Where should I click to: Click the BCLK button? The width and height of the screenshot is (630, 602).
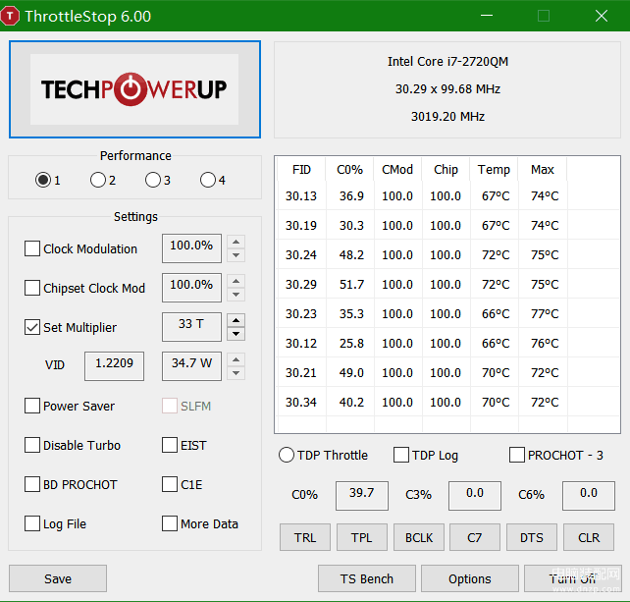[419, 537]
